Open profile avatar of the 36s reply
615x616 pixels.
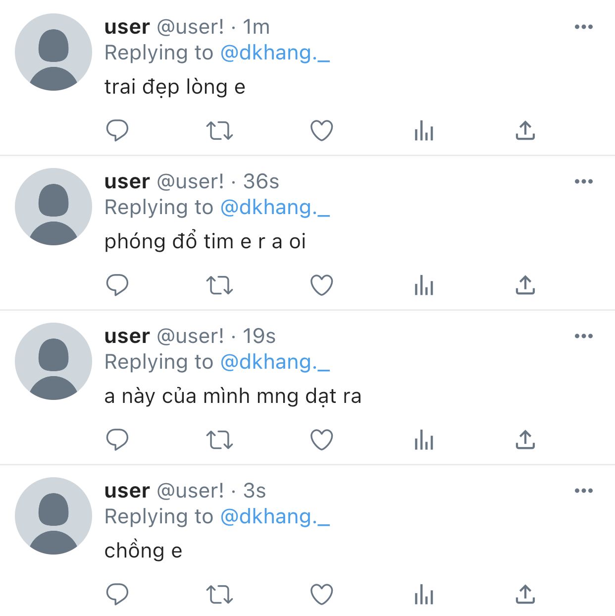[x=53, y=207]
